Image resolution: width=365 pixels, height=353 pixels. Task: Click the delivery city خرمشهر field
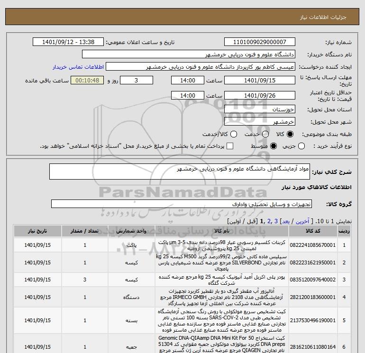pyautogui.click(x=260, y=122)
